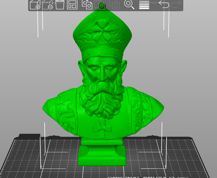The image size is (217, 178).
Task: Toggle variable layer height editing icon
Action: point(144,4)
